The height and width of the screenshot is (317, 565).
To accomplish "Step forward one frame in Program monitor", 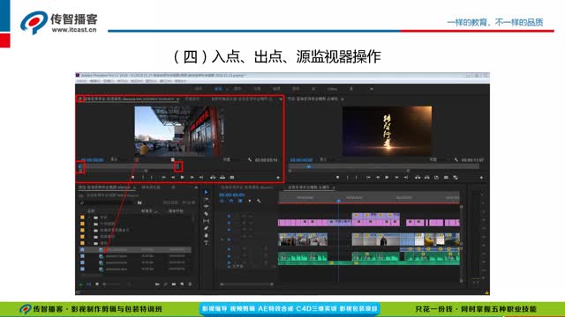I will coord(396,178).
